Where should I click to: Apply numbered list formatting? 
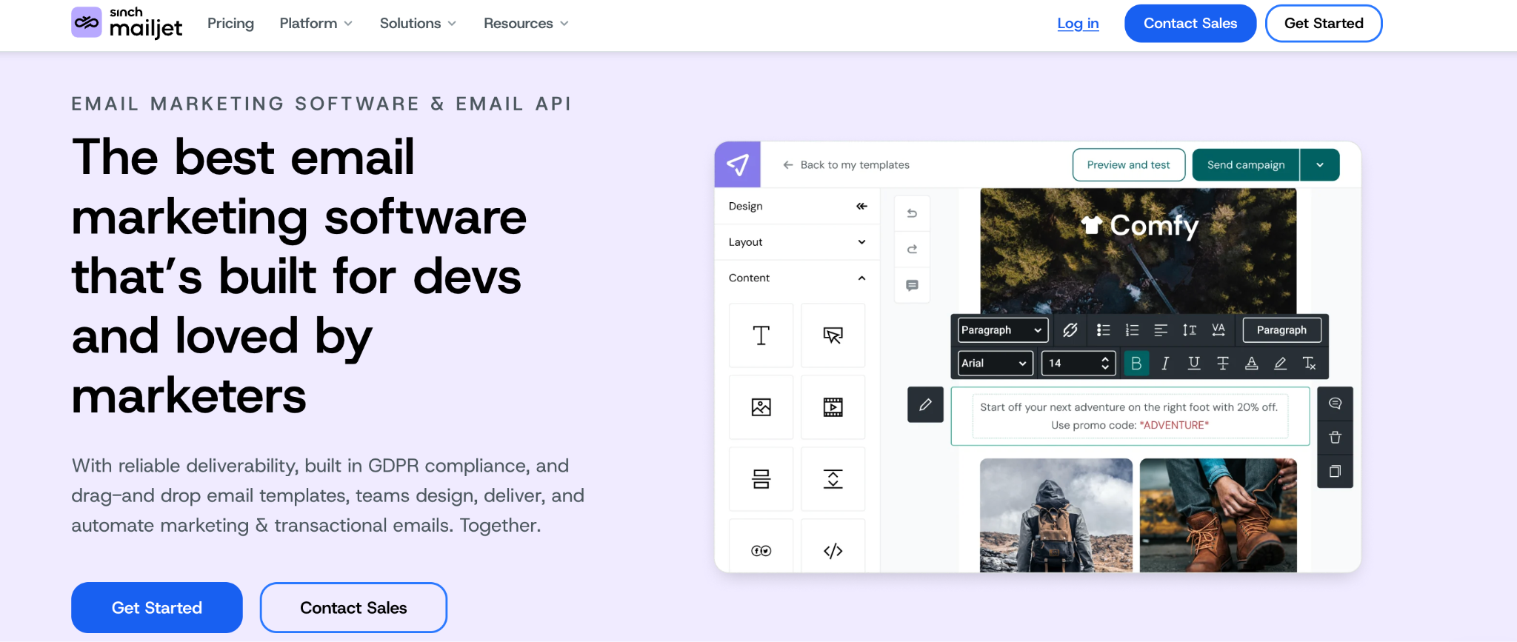coord(1133,330)
